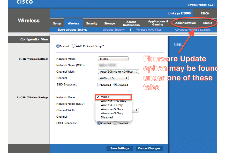Choose Wireless-B/G Only from the list
225x156 pixels.
pyautogui.click(x=113, y=101)
